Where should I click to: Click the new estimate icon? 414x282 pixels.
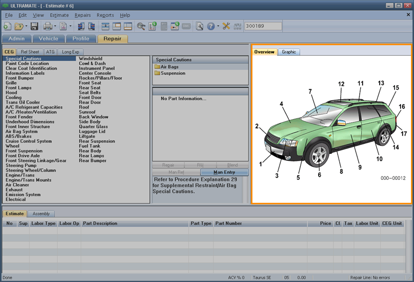tap(7, 26)
